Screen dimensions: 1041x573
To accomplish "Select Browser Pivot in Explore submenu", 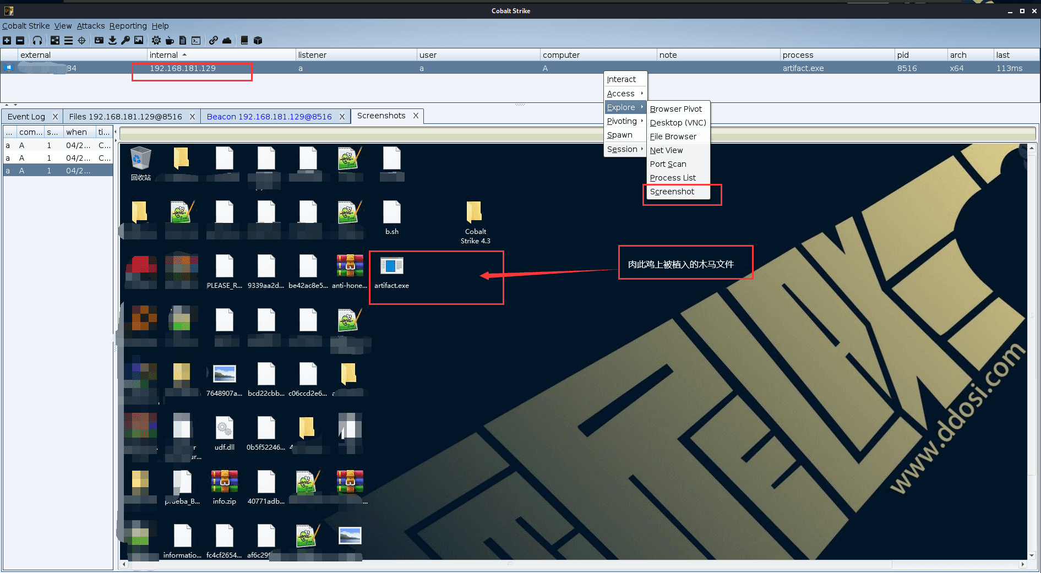I will click(678, 109).
